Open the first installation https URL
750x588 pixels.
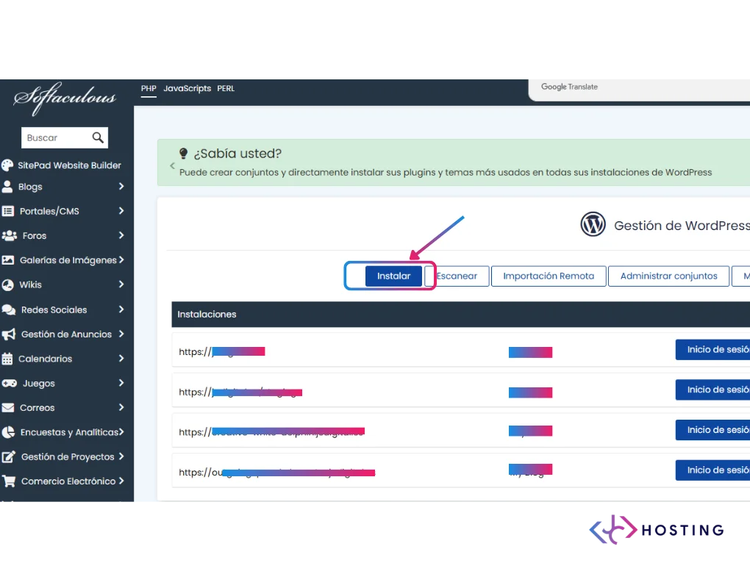tap(222, 352)
